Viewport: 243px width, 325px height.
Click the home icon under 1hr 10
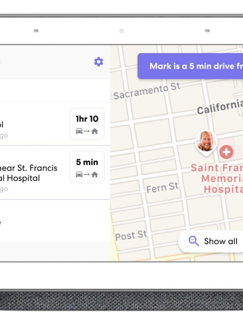pos(95,131)
